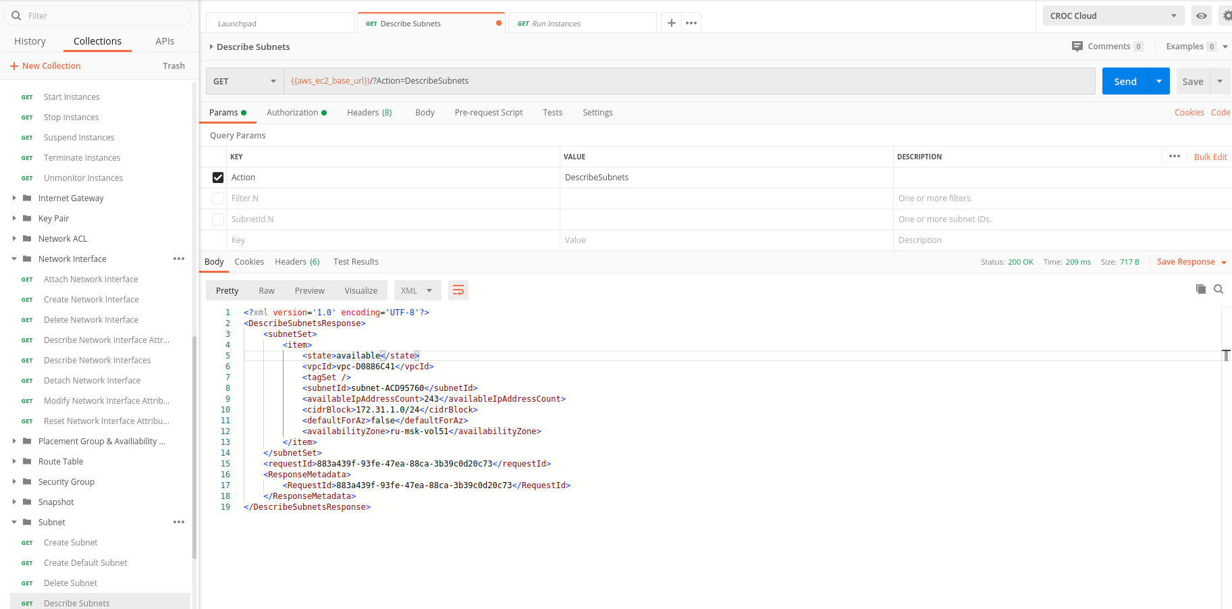Click the Security Group folder icon

[x=27, y=481]
